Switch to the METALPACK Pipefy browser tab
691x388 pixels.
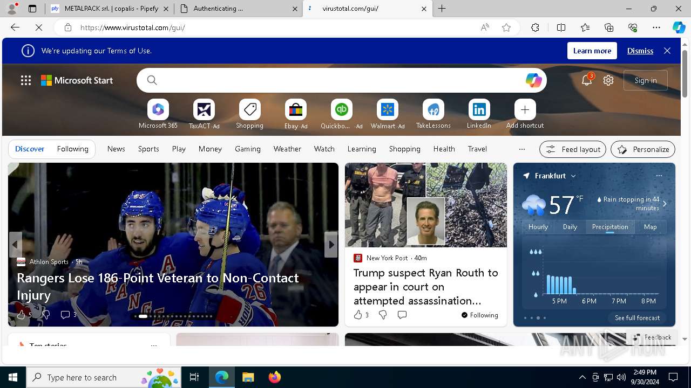point(110,9)
